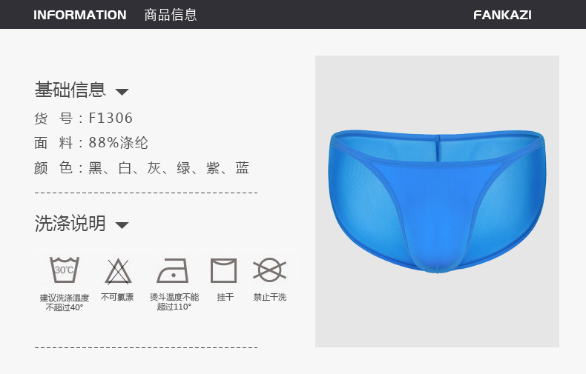
Task: Select the INFORMATION header label
Action: click(80, 15)
